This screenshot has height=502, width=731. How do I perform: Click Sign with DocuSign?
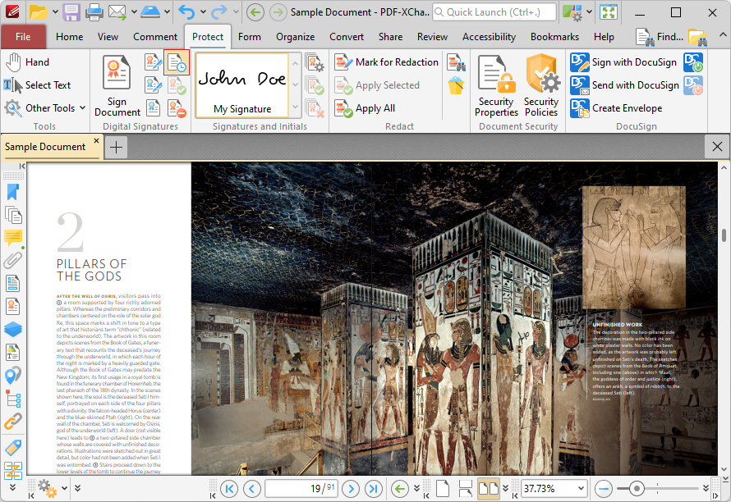(x=623, y=62)
